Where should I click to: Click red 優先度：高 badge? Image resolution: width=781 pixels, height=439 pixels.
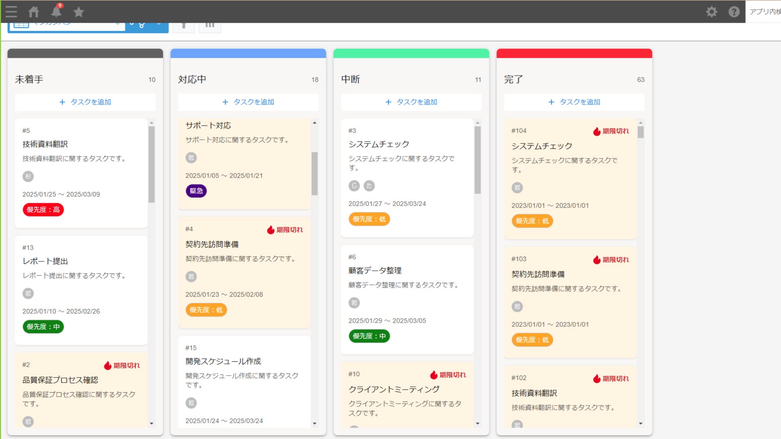(x=43, y=210)
